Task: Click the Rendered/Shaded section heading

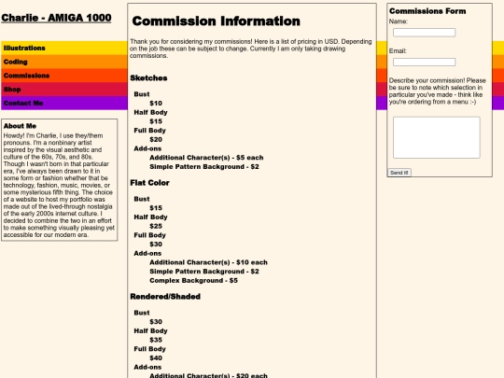Action: pyautogui.click(x=165, y=297)
